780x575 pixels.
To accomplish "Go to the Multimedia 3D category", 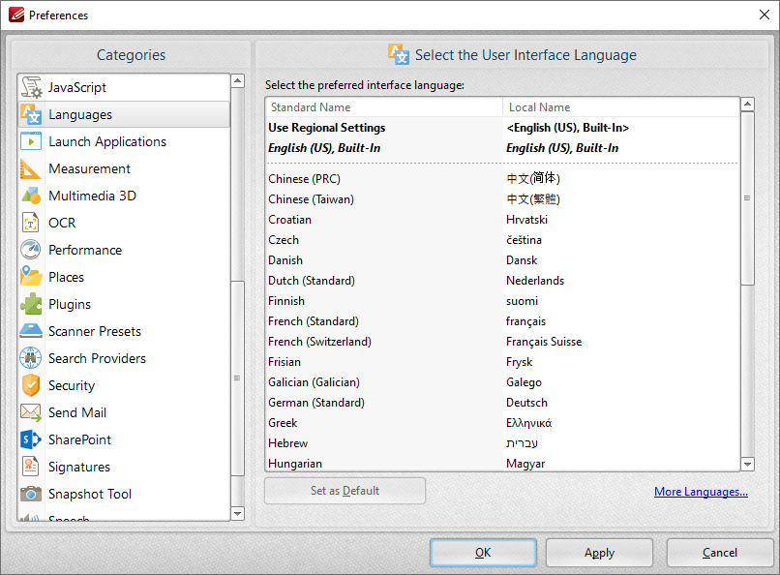I will [93, 196].
